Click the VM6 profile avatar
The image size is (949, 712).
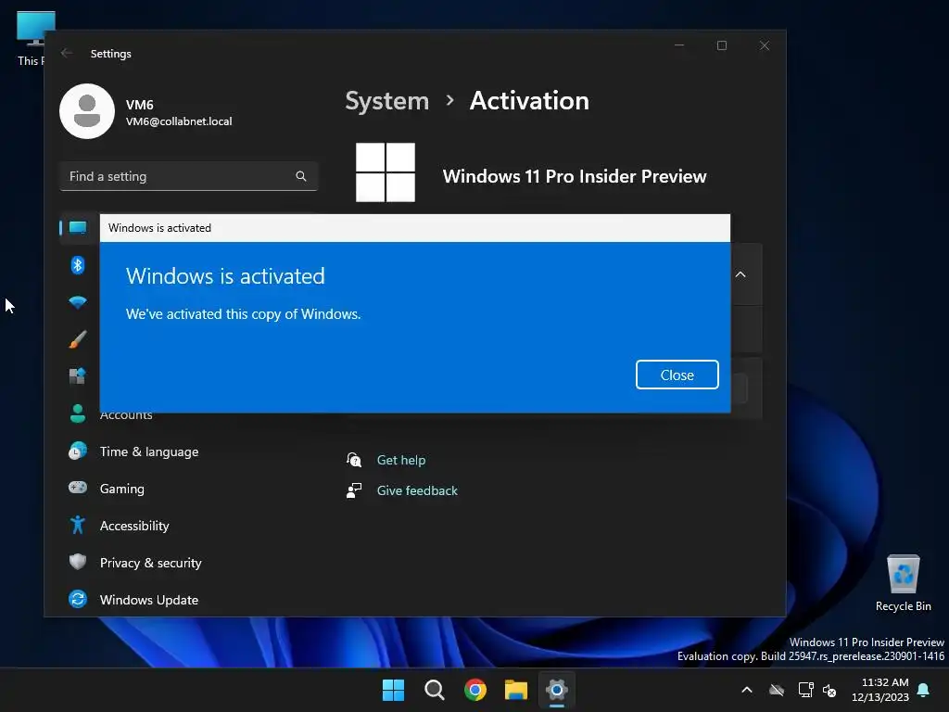[87, 111]
